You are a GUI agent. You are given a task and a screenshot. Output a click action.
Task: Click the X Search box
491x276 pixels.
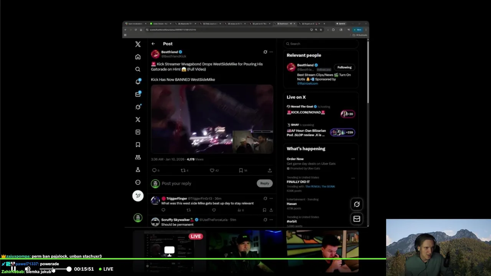pos(321,44)
